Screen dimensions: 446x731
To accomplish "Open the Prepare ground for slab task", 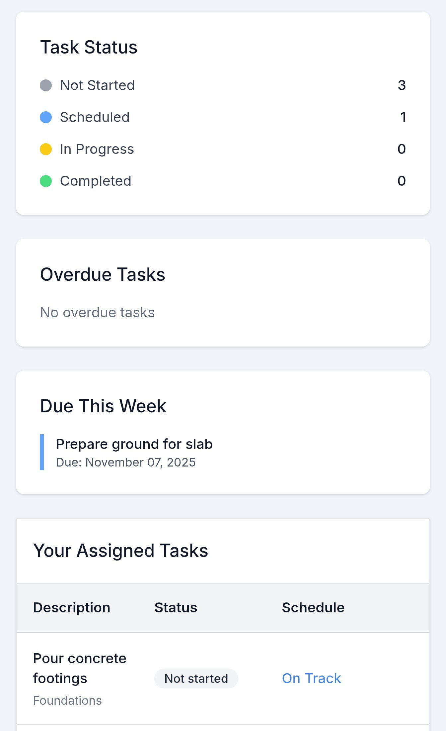I will (x=134, y=444).
